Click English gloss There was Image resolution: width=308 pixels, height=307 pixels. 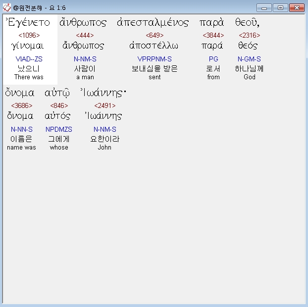[29, 77]
